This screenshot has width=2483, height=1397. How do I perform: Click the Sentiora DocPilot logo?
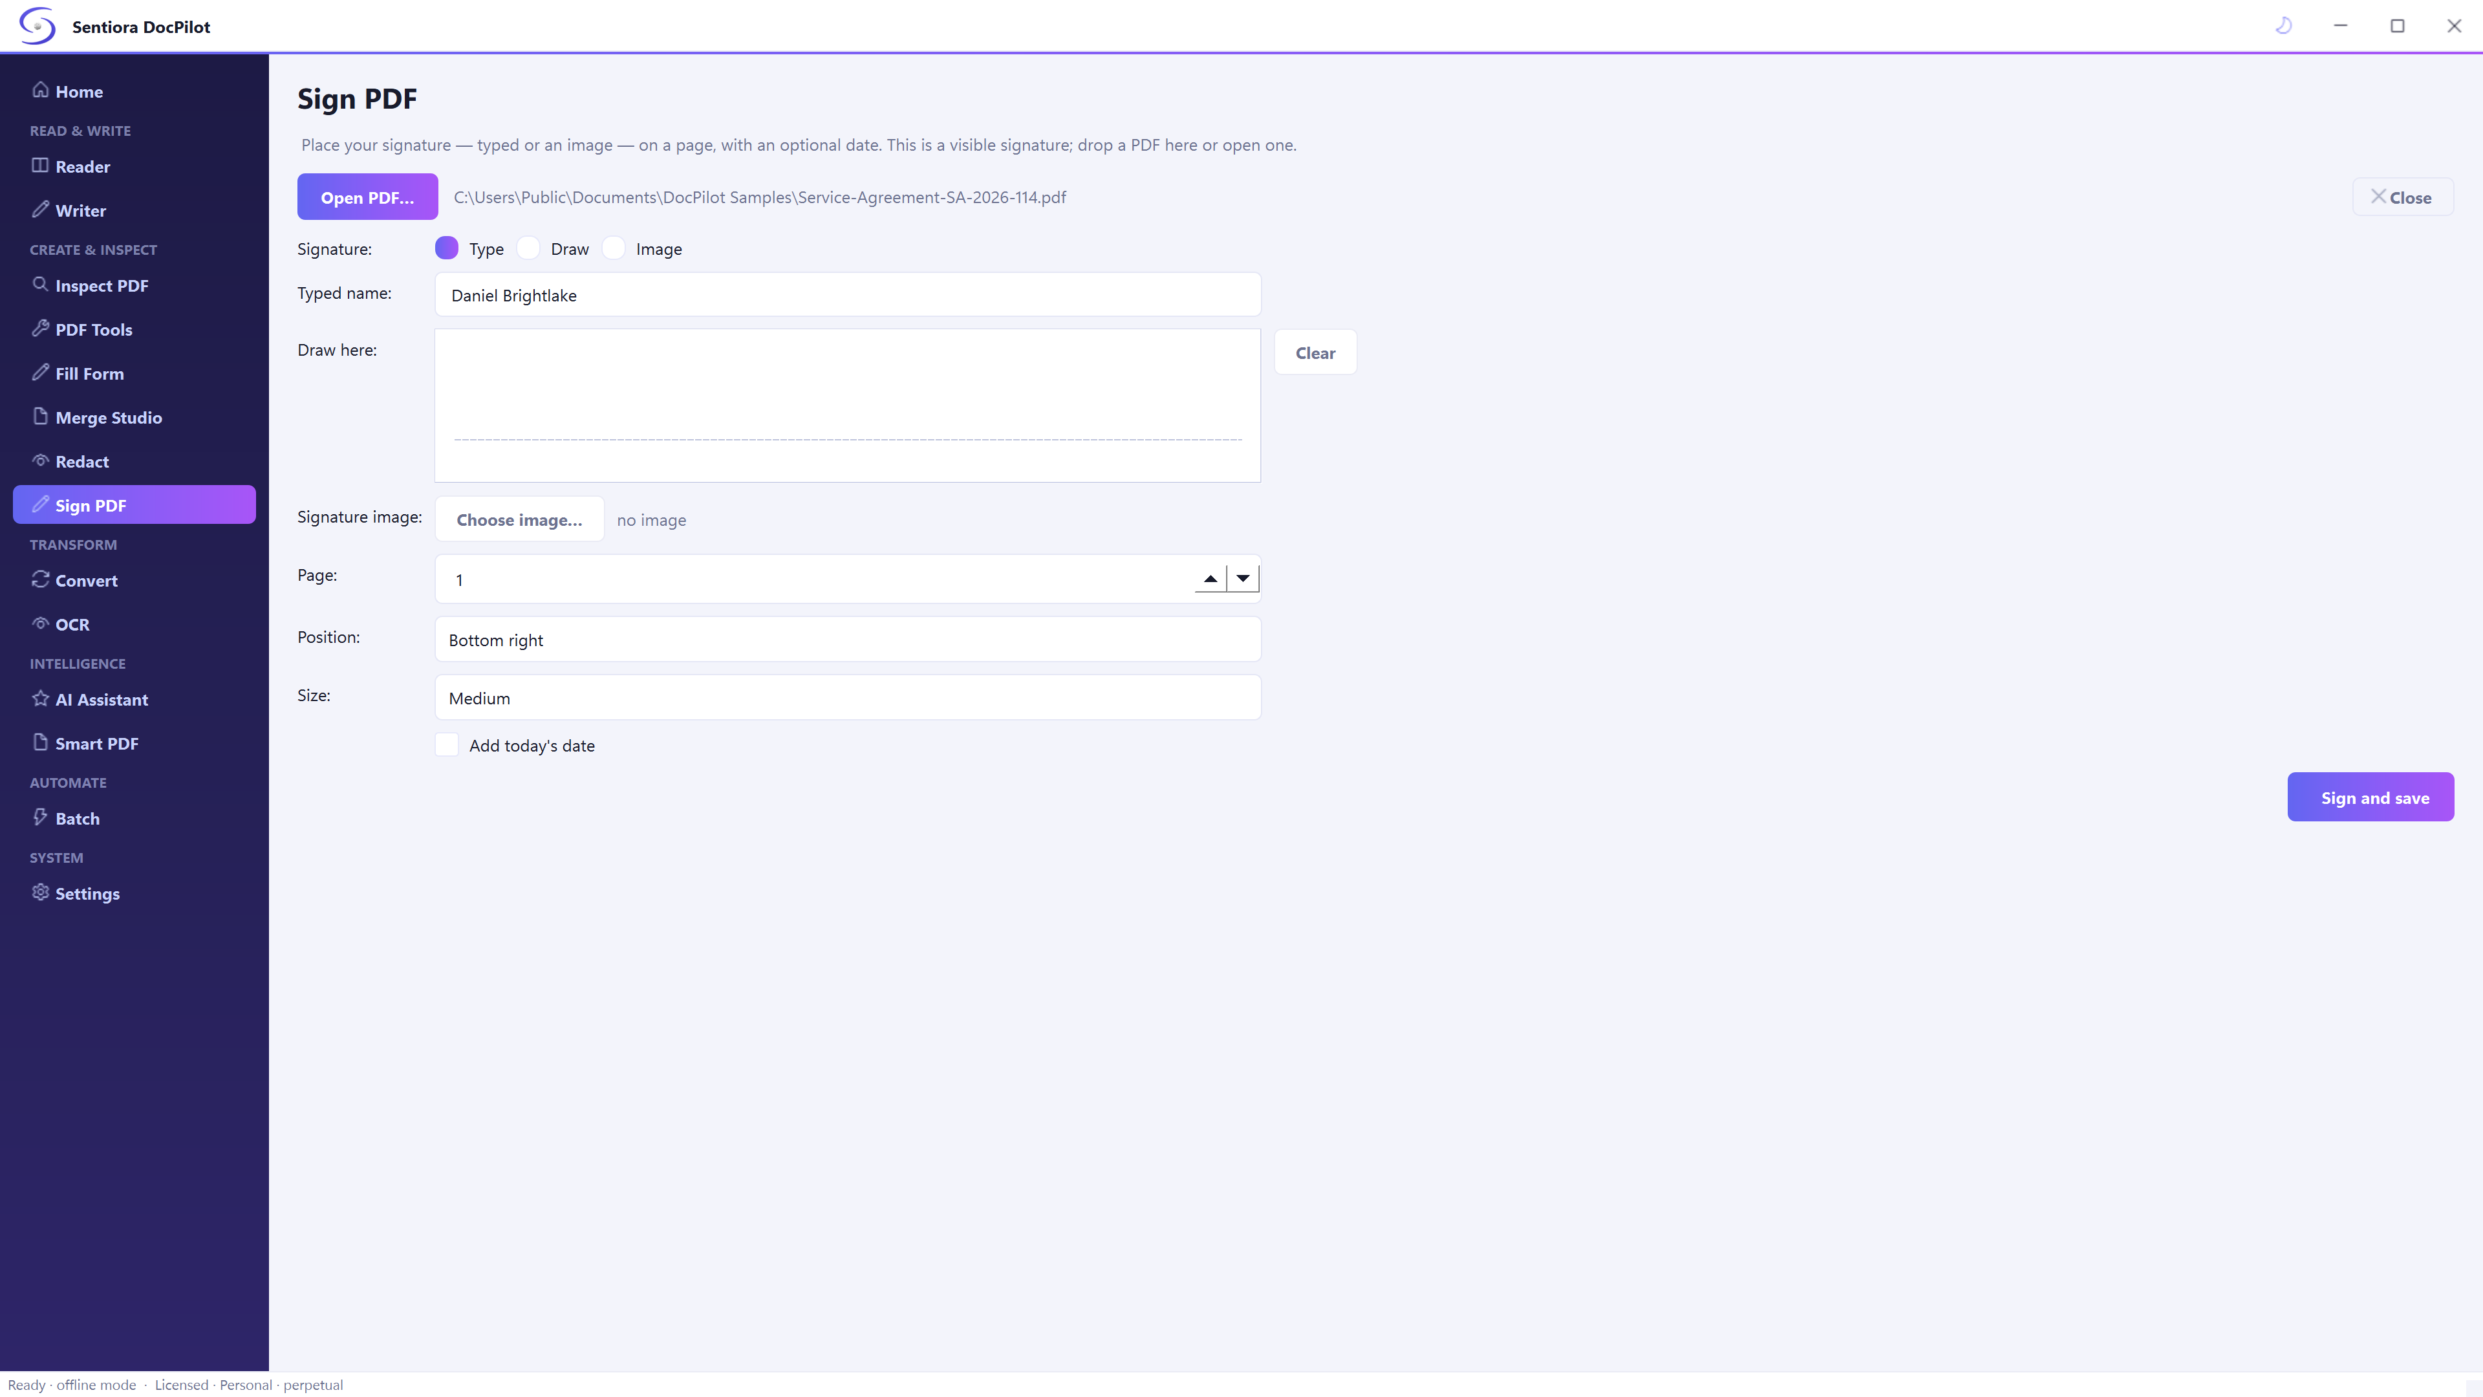click(38, 26)
